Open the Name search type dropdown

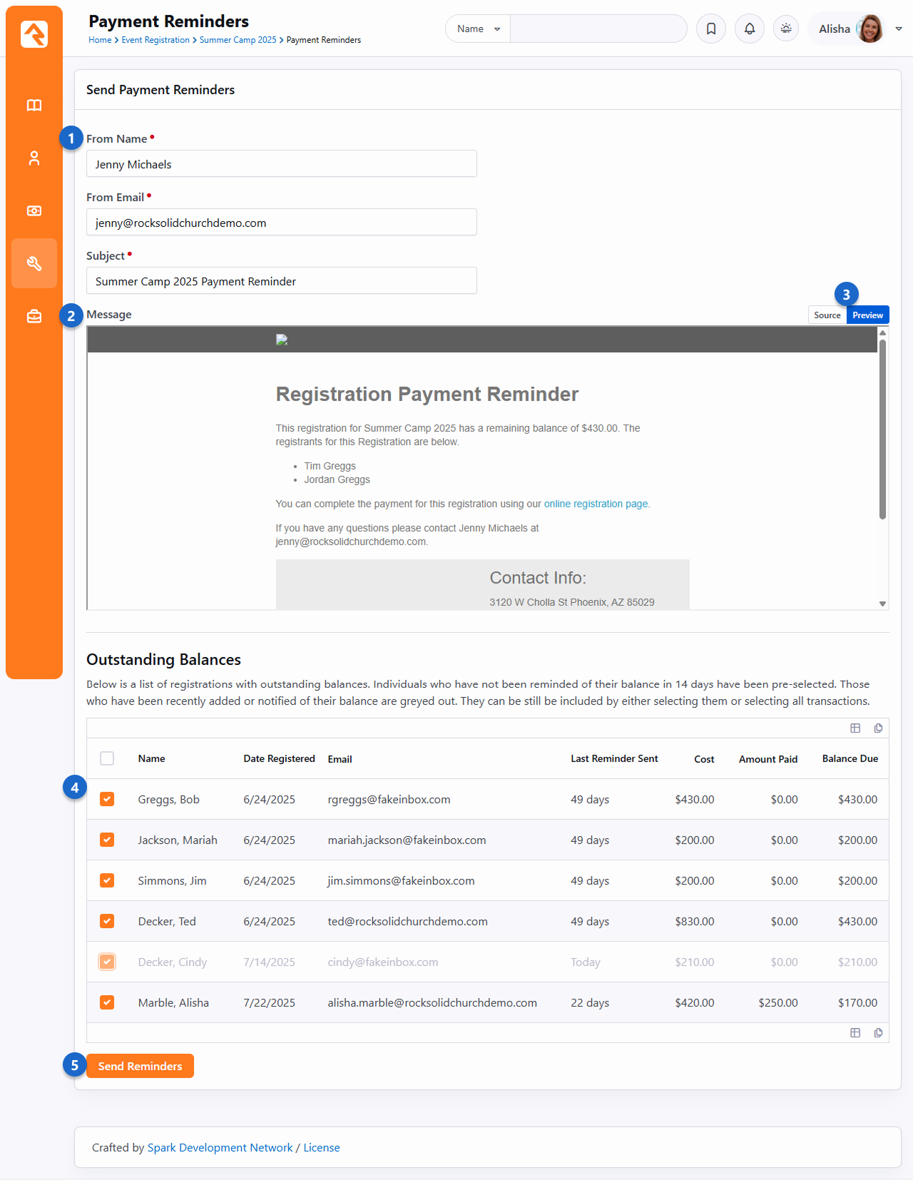pyautogui.click(x=478, y=29)
